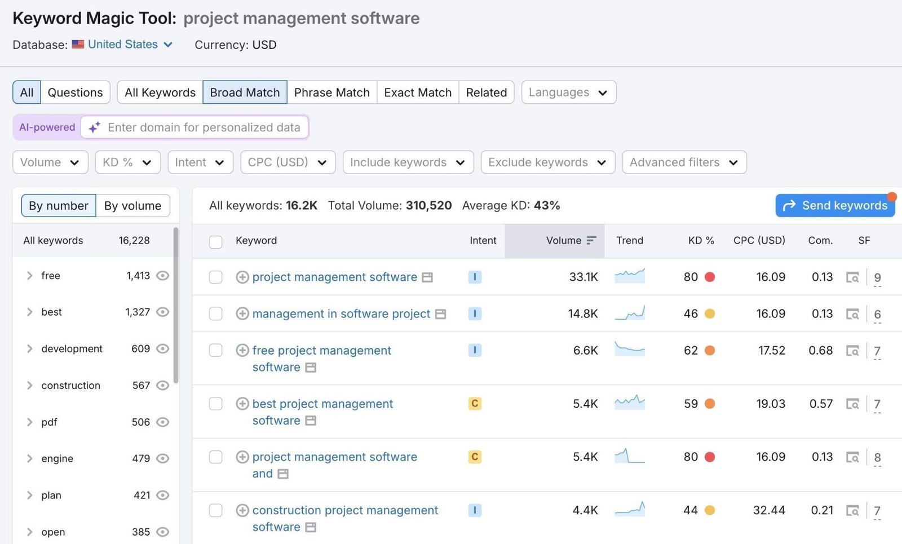902x544 pixels.
Task: Click add icon next to 'management in software project'
Action: 242,314
